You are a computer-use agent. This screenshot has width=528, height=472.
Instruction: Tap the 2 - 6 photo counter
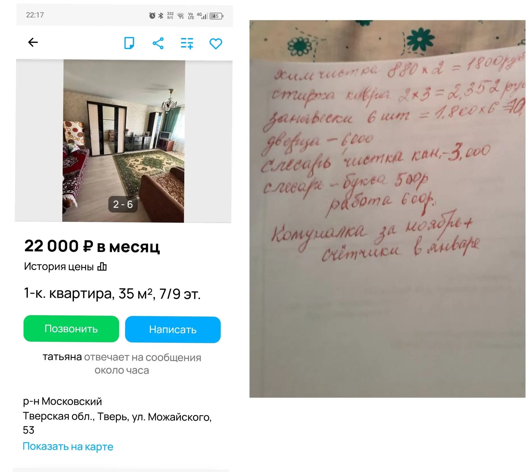123,204
